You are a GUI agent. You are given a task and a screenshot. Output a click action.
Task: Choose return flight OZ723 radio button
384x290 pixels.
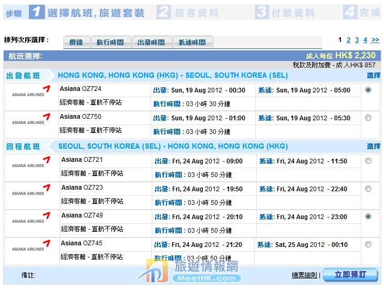[368, 189]
